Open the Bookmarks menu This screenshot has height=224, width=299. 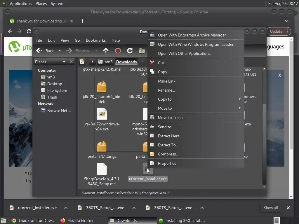tap(96, 40)
